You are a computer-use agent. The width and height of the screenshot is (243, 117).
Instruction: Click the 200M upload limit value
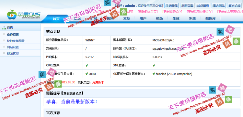[x=92, y=74]
